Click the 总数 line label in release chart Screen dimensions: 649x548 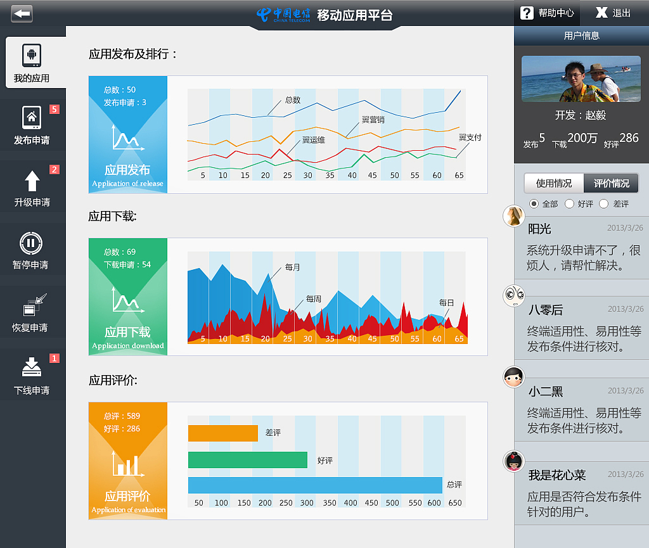click(x=293, y=100)
